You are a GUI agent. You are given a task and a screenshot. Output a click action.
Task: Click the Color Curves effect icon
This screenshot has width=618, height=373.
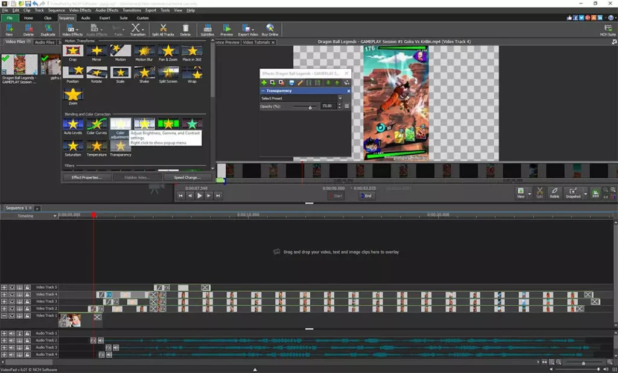tap(97, 124)
